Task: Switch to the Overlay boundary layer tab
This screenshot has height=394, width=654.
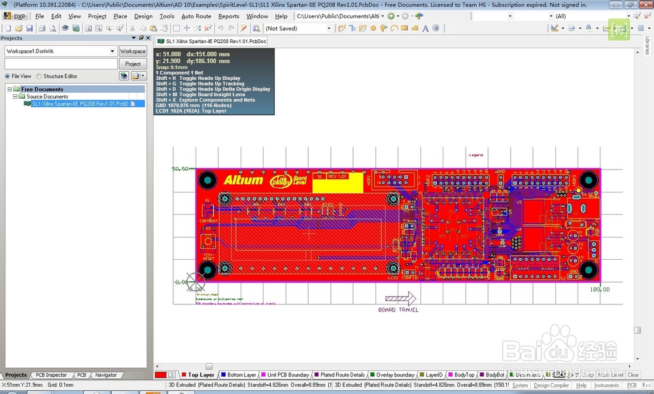Action: pyautogui.click(x=392, y=375)
